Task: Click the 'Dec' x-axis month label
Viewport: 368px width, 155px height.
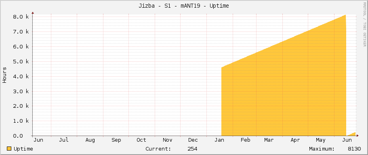Action: pyautogui.click(x=193, y=140)
